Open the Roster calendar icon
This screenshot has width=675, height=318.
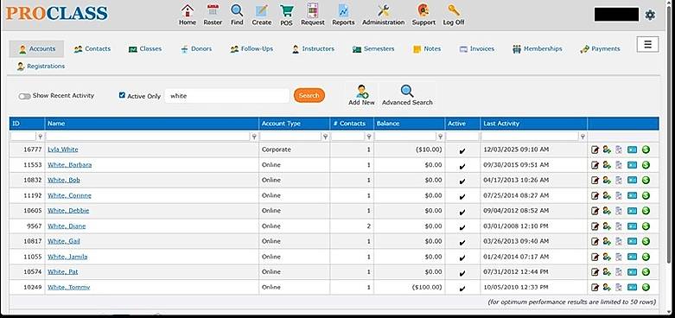point(213,10)
